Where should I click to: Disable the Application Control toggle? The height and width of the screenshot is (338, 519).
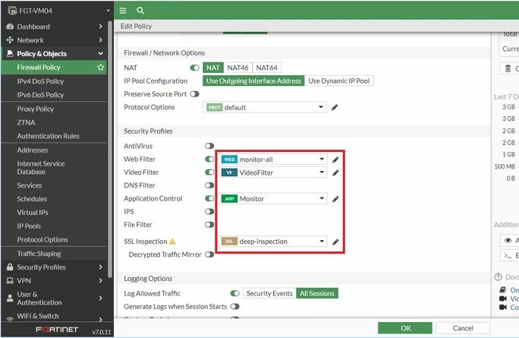tap(209, 198)
